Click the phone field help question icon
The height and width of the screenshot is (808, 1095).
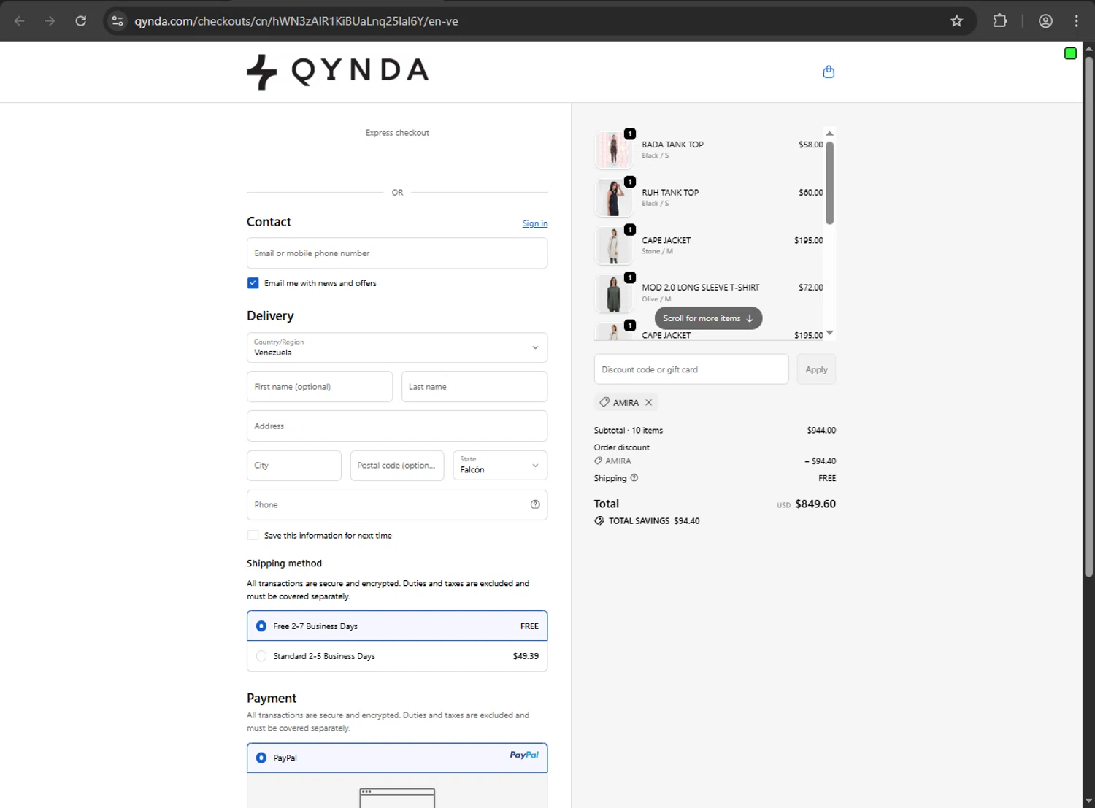(535, 504)
